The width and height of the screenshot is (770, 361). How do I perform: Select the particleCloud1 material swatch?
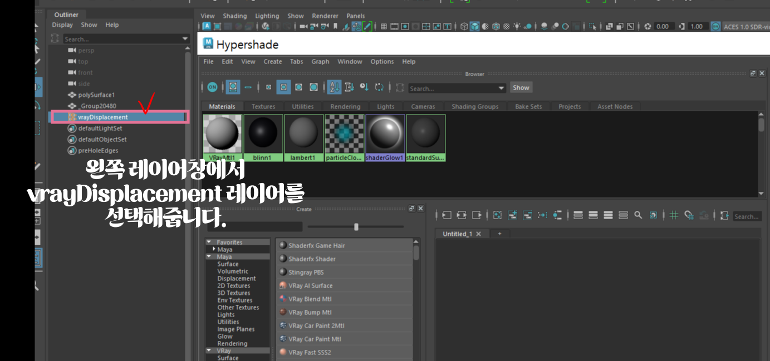click(x=345, y=138)
